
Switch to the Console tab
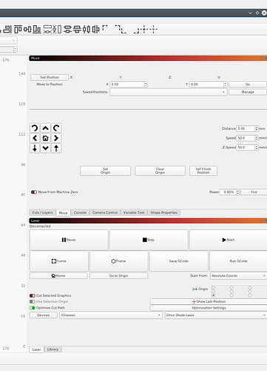coord(80,212)
